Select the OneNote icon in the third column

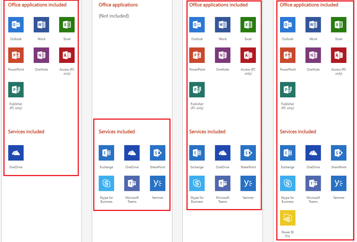(223, 55)
